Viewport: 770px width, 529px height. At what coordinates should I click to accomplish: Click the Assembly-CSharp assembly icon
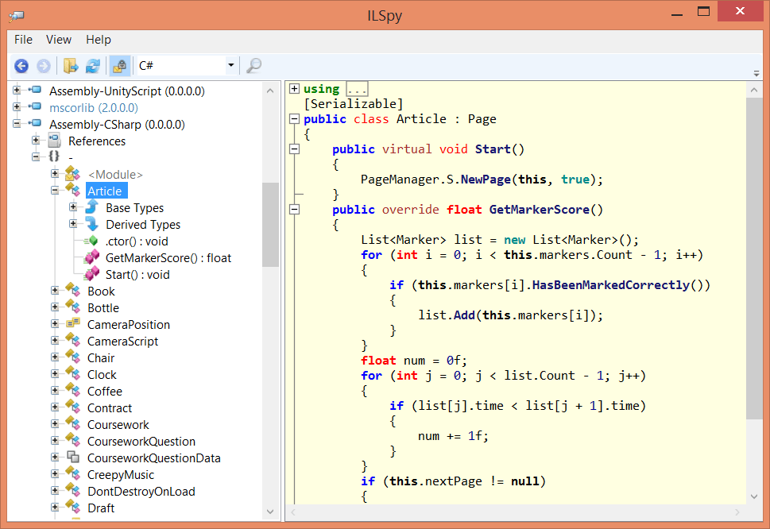pyautogui.click(x=35, y=122)
